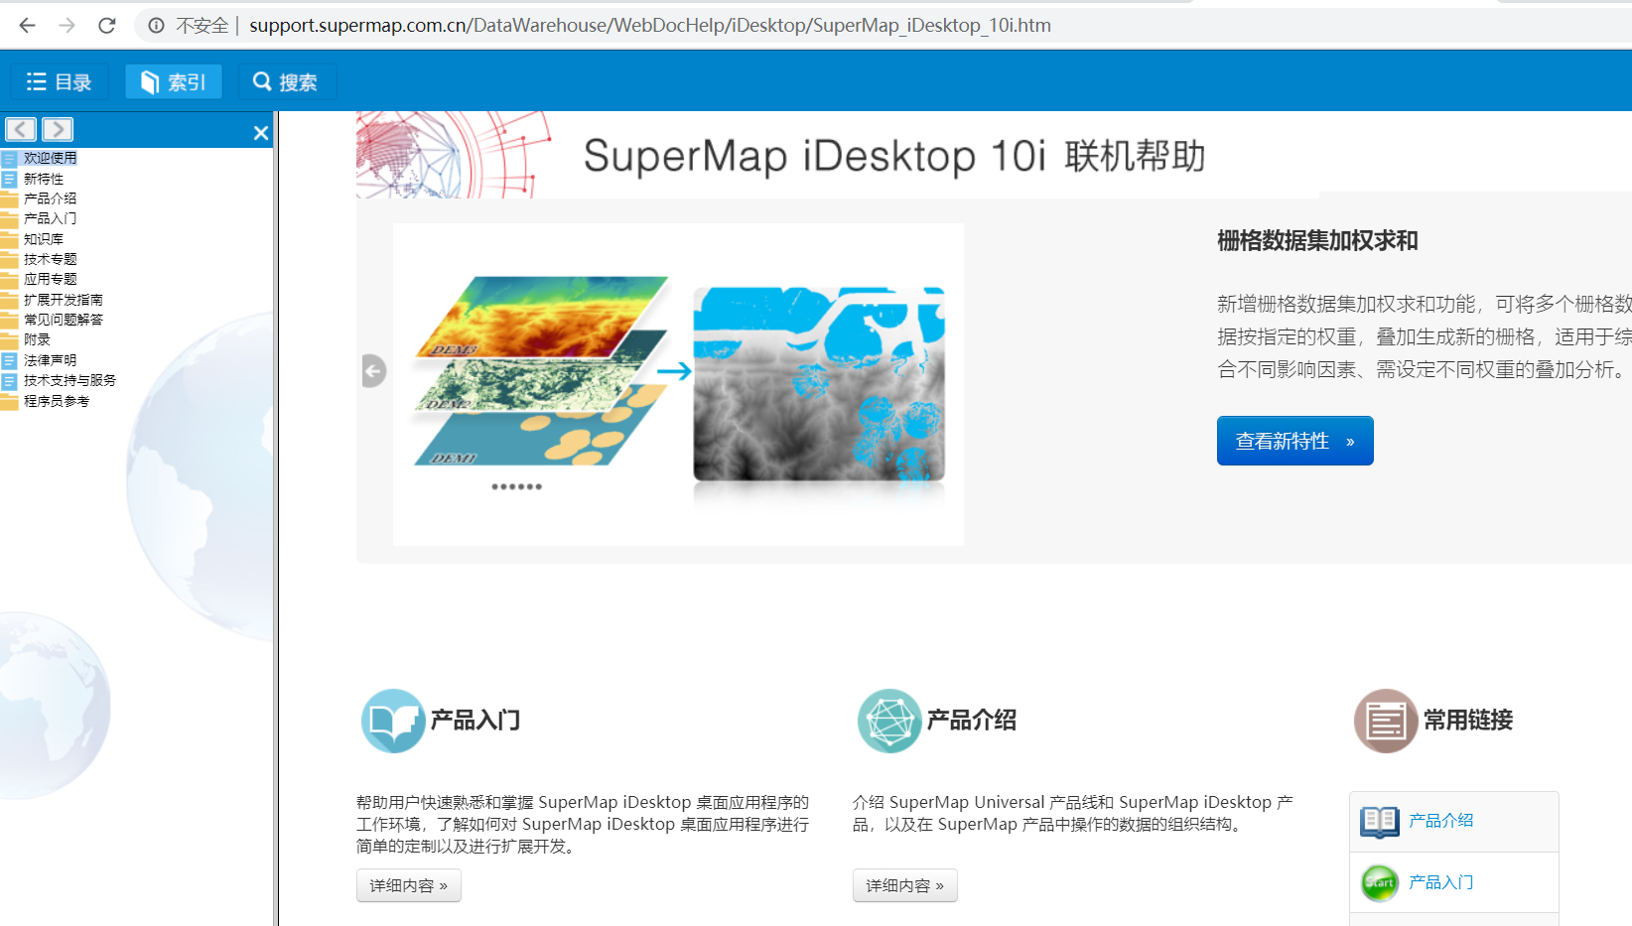The width and height of the screenshot is (1632, 926).
Task: Reload the page with the refresh icon
Action: click(107, 25)
